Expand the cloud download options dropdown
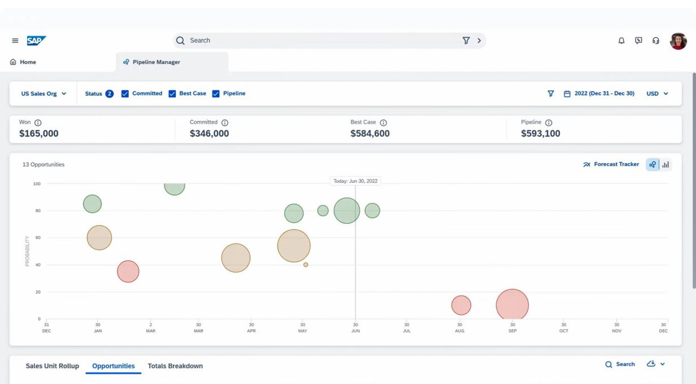Viewport: 696px width, 384px height. pos(655,364)
